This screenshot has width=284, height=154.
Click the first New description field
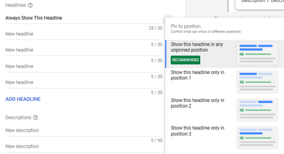(71, 131)
